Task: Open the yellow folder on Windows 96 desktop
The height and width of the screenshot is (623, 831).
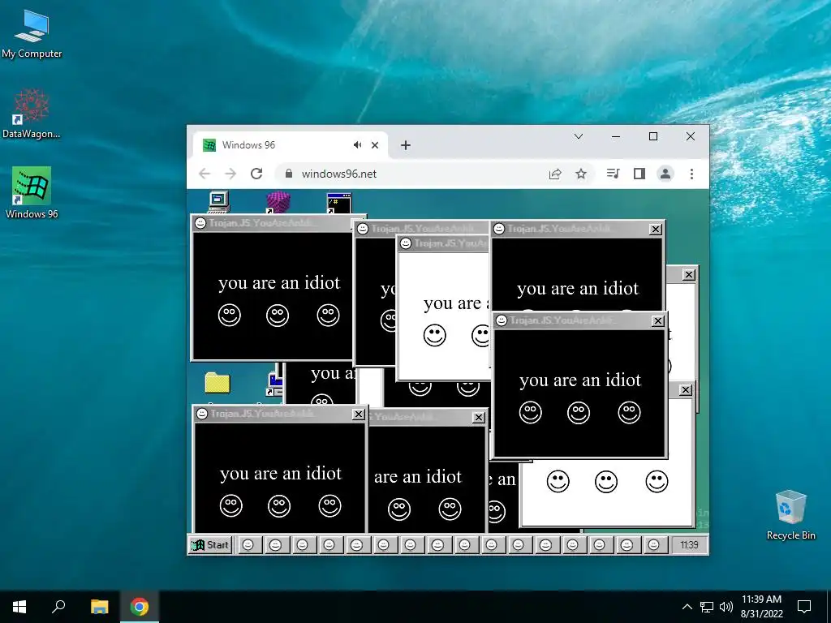Action: coord(217,383)
